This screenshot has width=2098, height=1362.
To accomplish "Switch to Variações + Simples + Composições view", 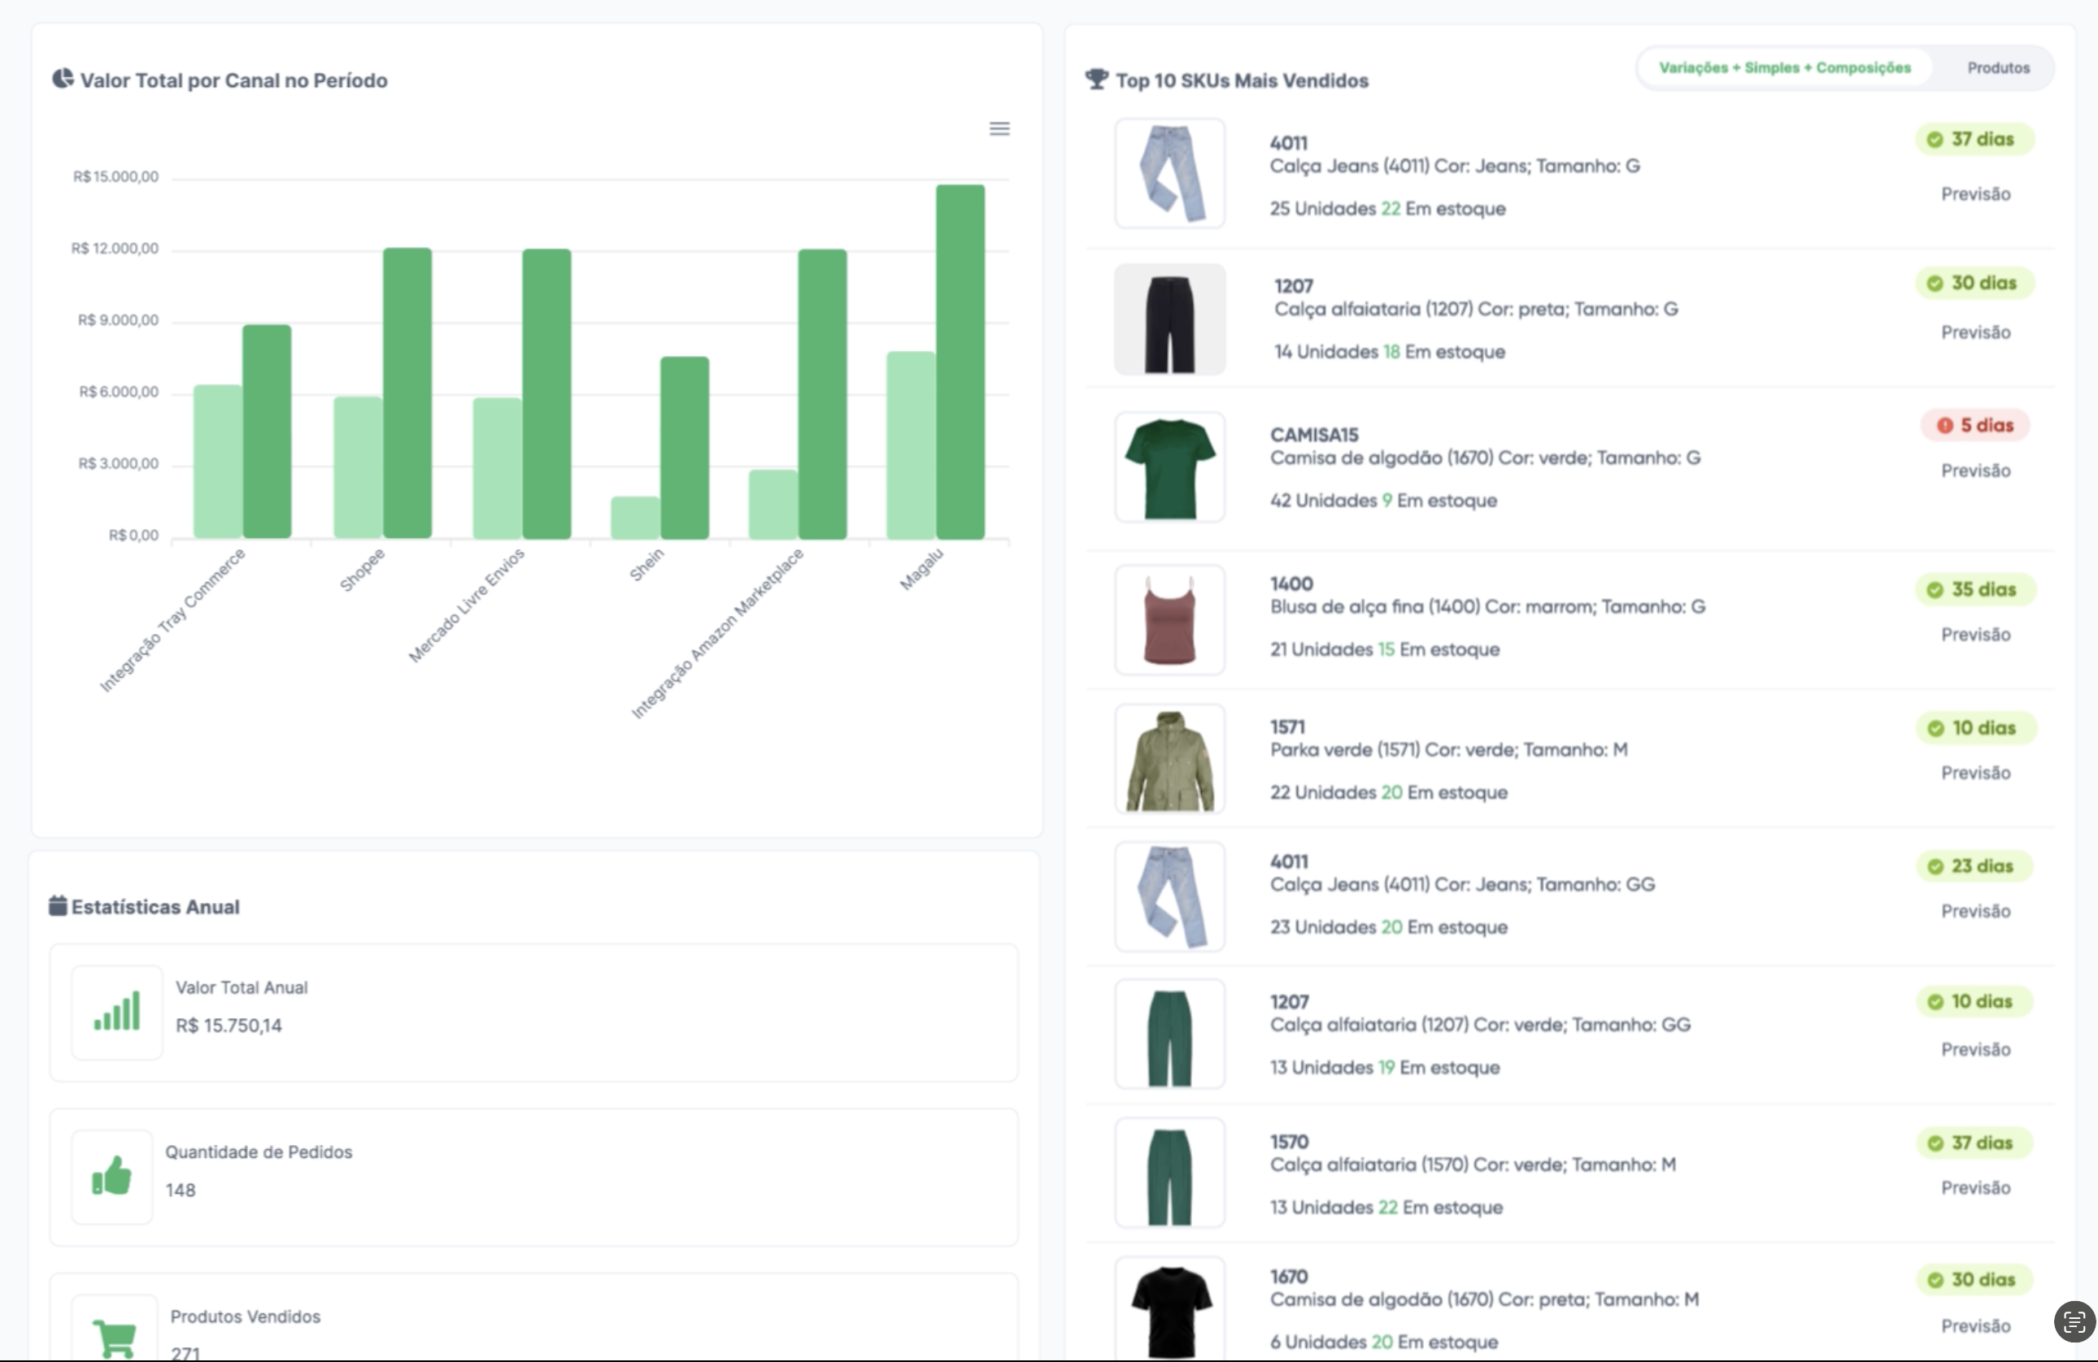I will [x=1784, y=67].
